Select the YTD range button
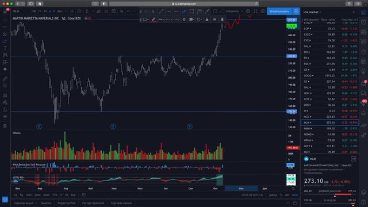Image resolution: width=368 pixels, height=207 pixels. point(55,195)
